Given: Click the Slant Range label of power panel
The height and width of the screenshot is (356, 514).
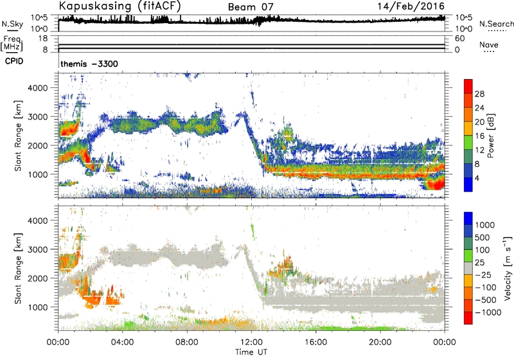Looking at the screenshot, I should coord(18,136).
